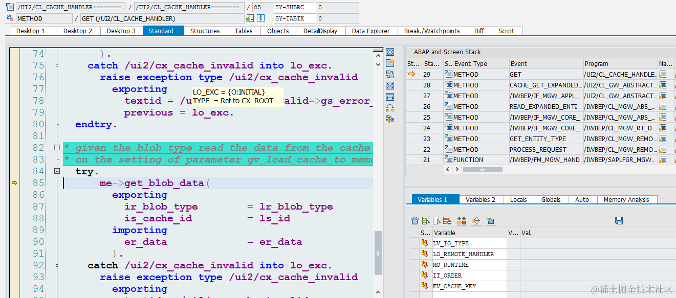The width and height of the screenshot is (676, 298).
Task: Open navigation icon for stack row 21
Action: click(x=663, y=160)
